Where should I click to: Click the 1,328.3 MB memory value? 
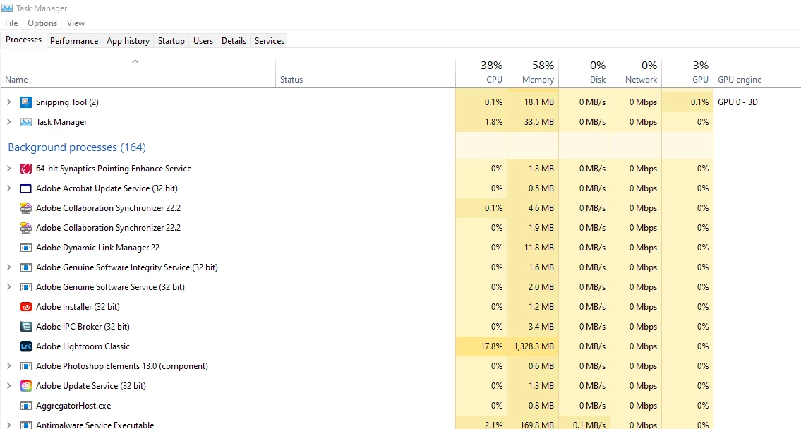[534, 346]
